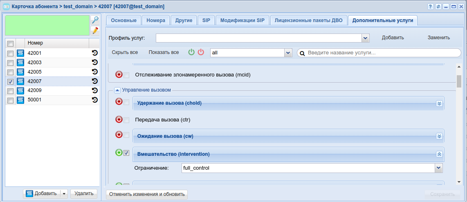This screenshot has width=467, height=202.
Task: Click the Удалить button
Action: (x=84, y=193)
